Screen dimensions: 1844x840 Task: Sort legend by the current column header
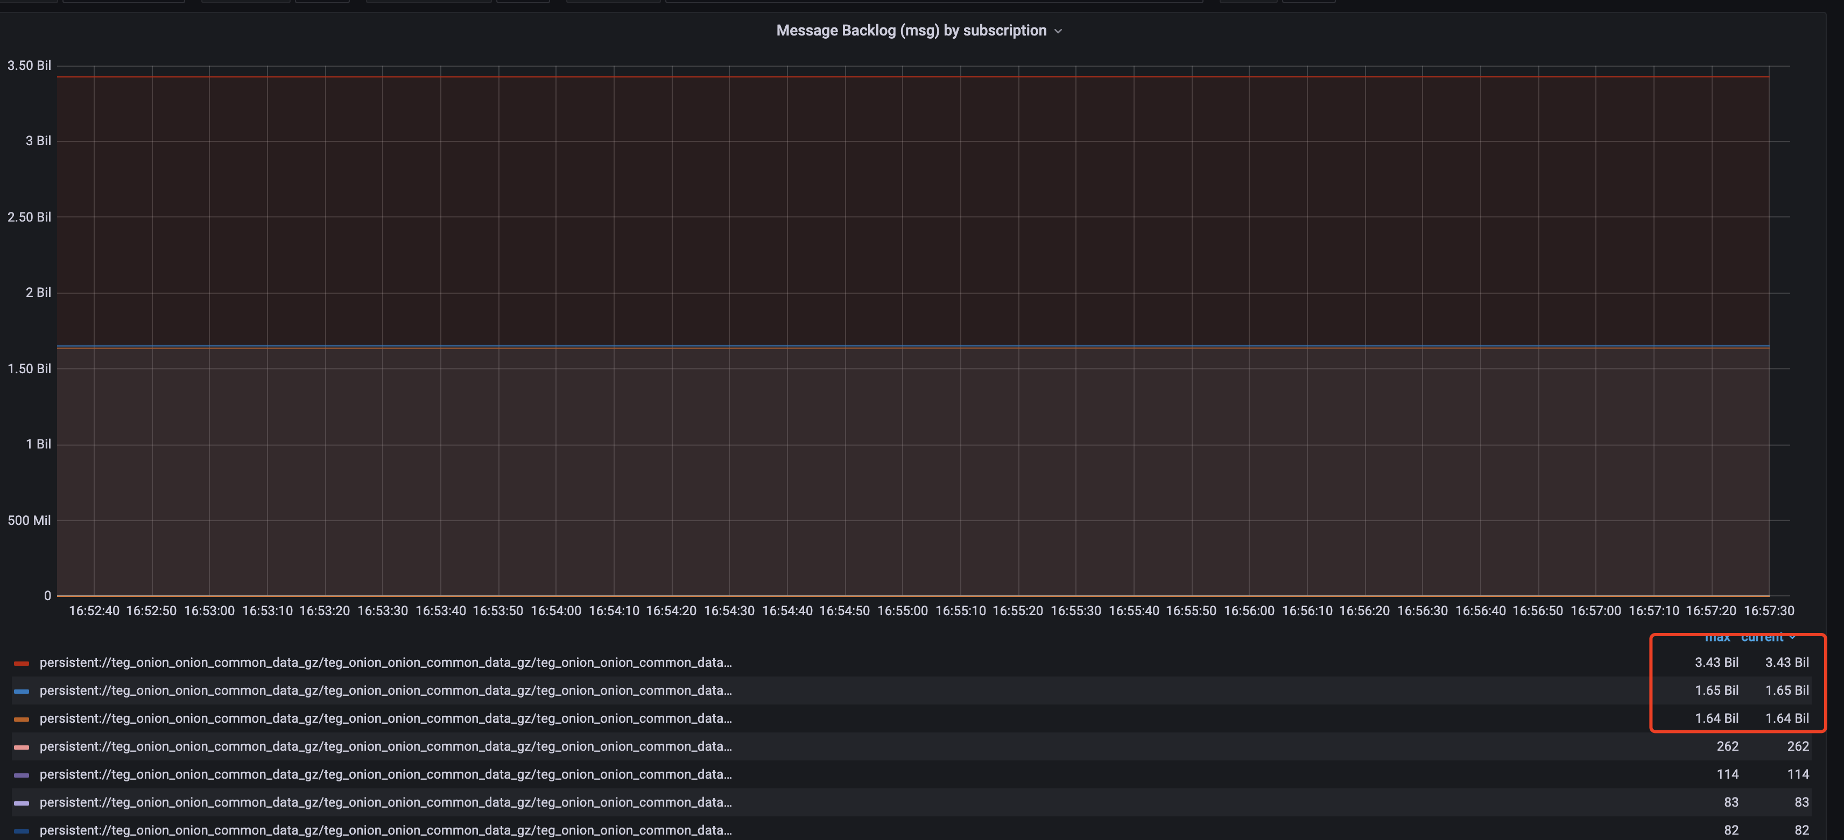[1762, 637]
